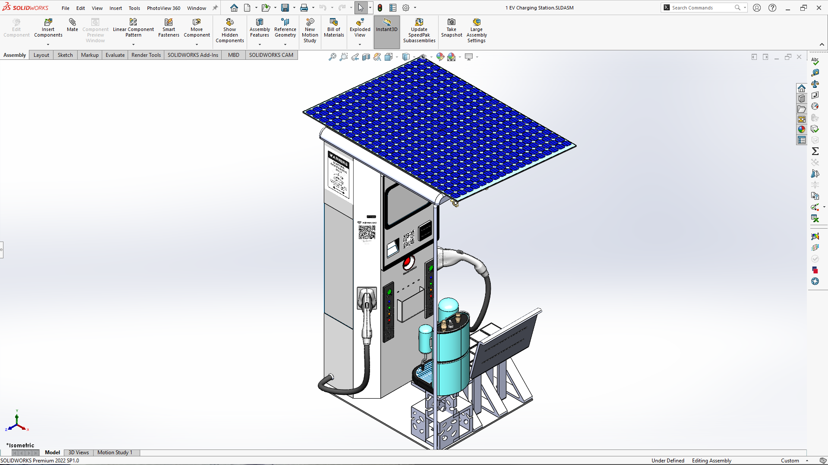Image resolution: width=828 pixels, height=465 pixels.
Task: Open Appearances color ball in task pane
Action: (801, 129)
